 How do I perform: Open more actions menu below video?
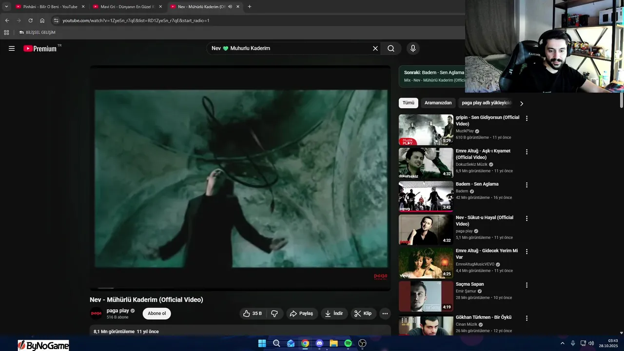coord(385,313)
